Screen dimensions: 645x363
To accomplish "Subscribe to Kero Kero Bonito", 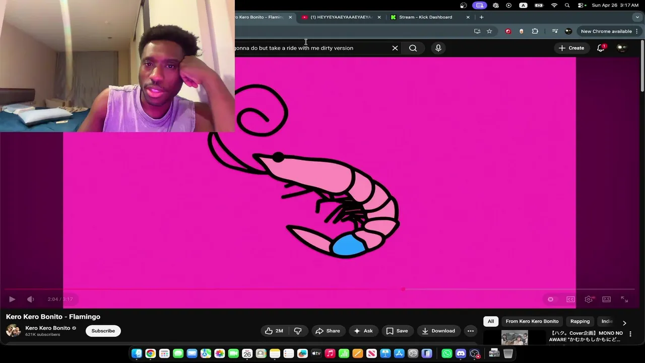I will [103, 331].
